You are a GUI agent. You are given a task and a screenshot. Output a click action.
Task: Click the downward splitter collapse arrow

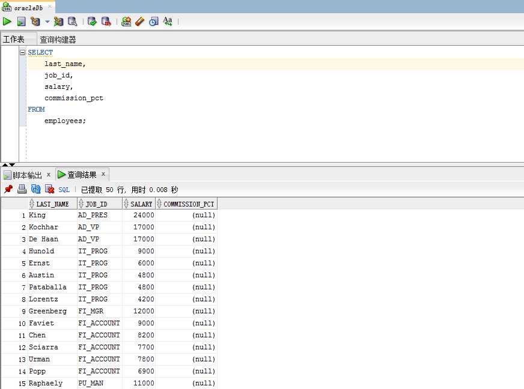(x=12, y=164)
